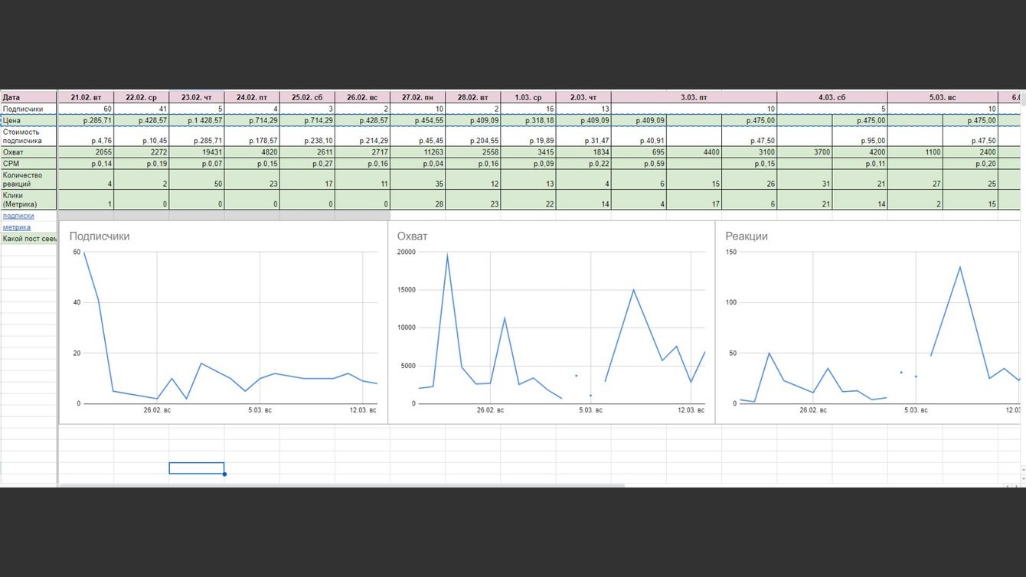The height and width of the screenshot is (577, 1026).
Task: Select the 3.03. пт merged date cell
Action: click(694, 97)
